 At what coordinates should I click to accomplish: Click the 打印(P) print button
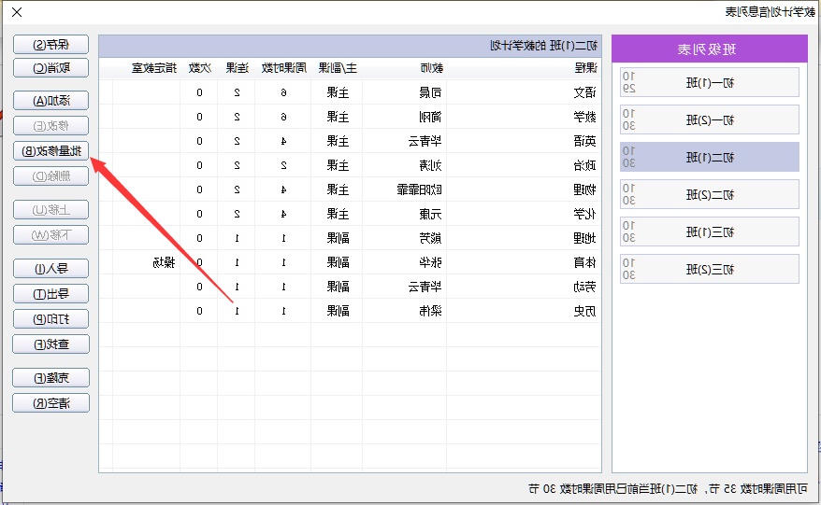[x=50, y=319]
